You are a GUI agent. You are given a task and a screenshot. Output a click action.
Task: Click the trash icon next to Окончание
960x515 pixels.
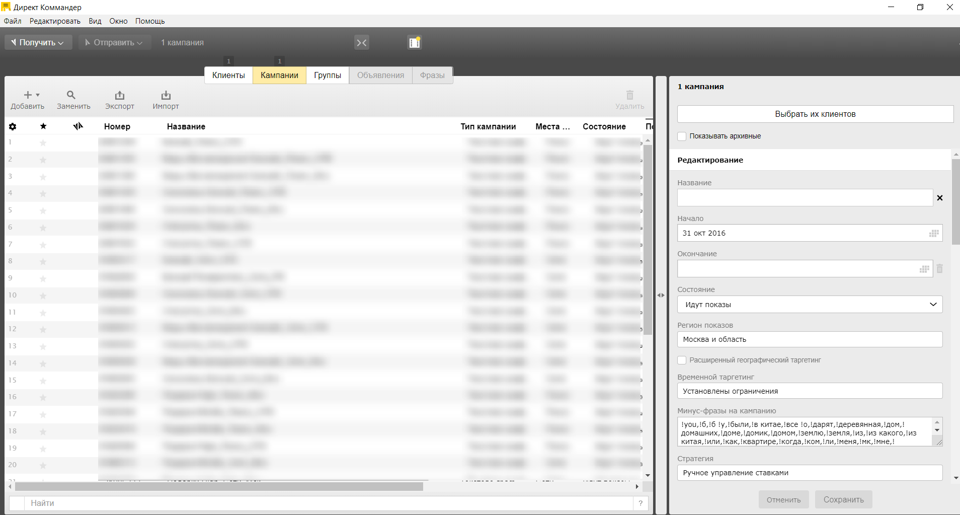pos(939,269)
